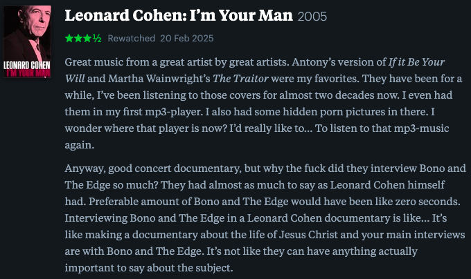Click the italic If it Be Your song title
The height and width of the screenshot is (279, 471).
pyautogui.click(x=416, y=62)
